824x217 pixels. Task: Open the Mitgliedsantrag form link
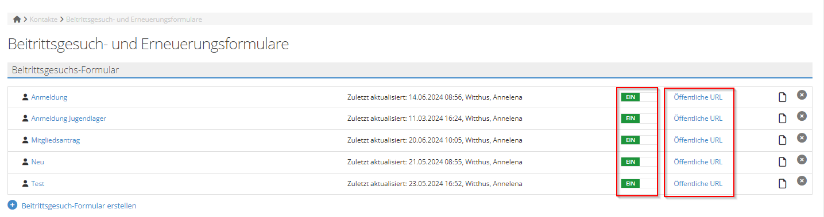55,140
